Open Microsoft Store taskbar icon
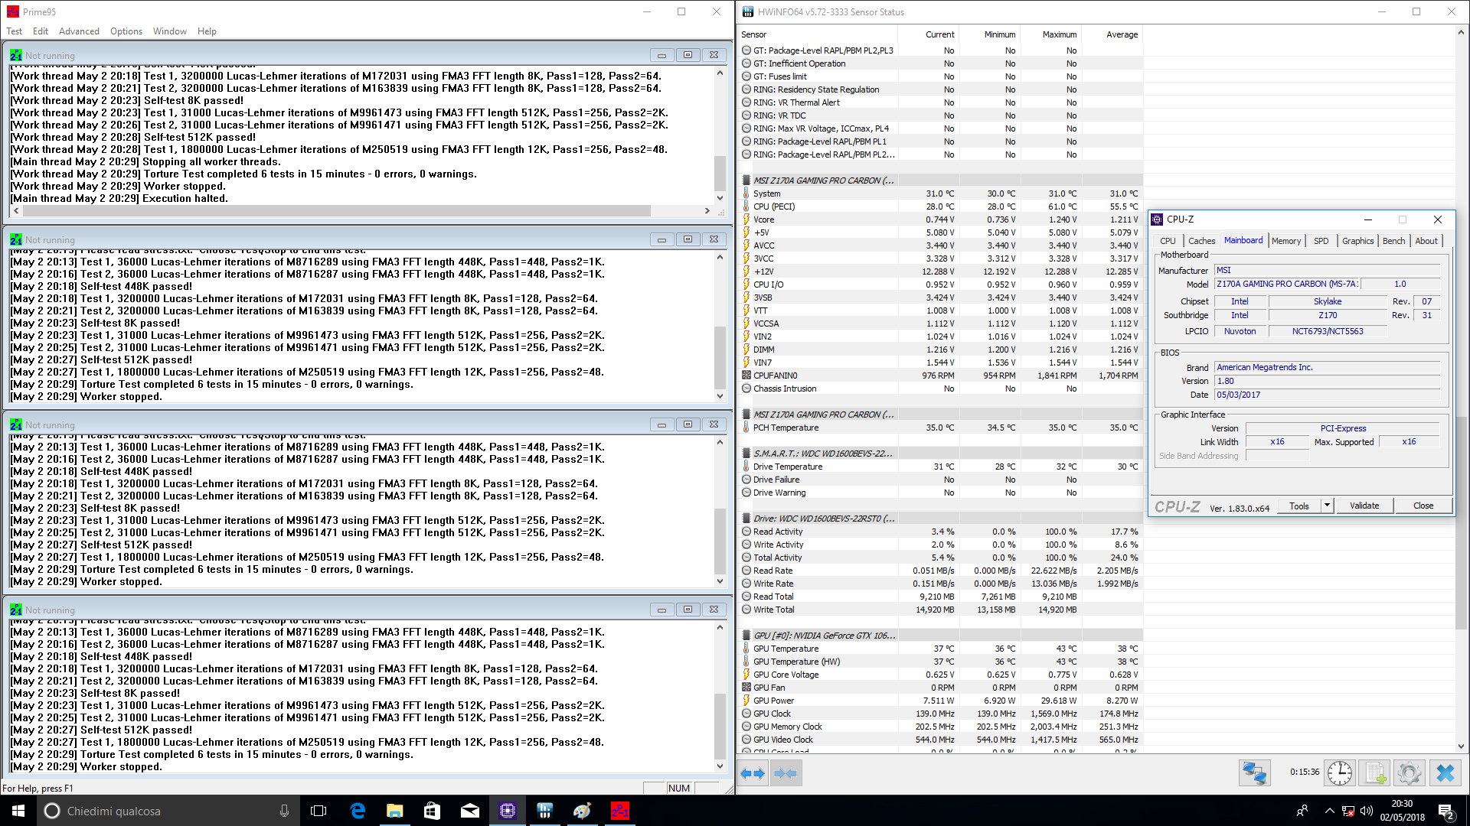 (433, 811)
